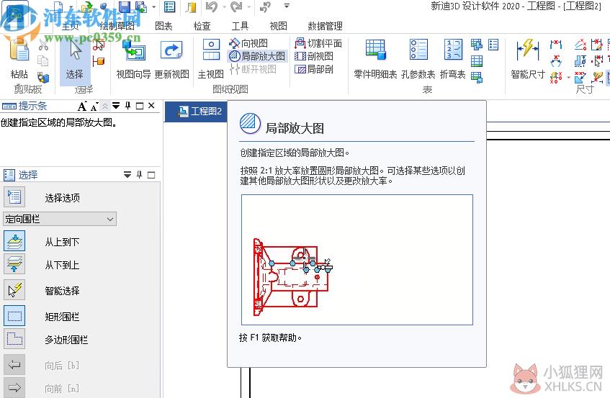Viewport: 610px width, 398px height.
Task: Increase prompt bar font size
Action: tap(81, 106)
